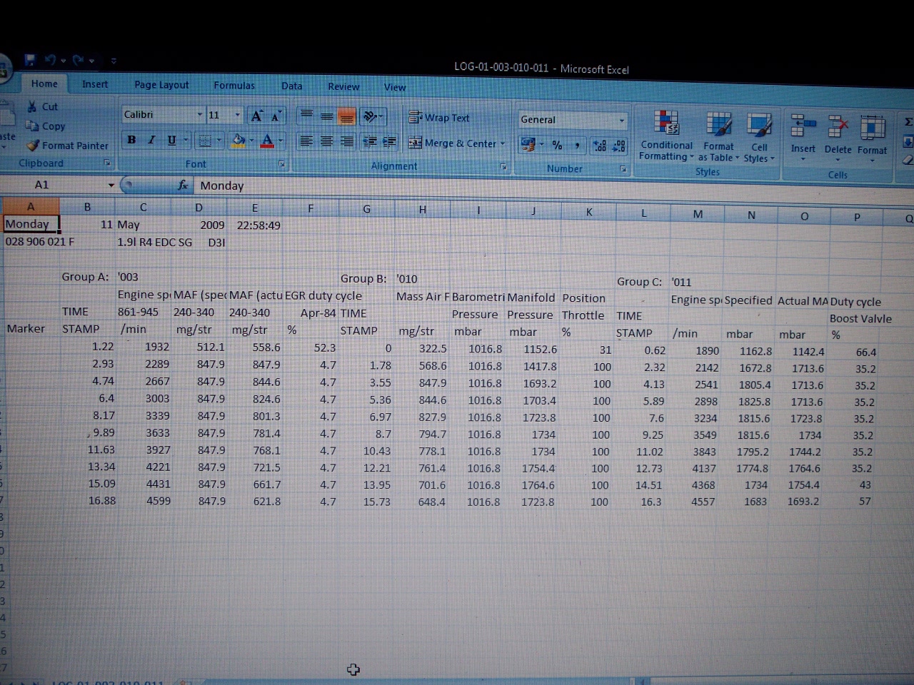This screenshot has height=685, width=914.
Task: Click the Borders icon
Action: pos(205,141)
